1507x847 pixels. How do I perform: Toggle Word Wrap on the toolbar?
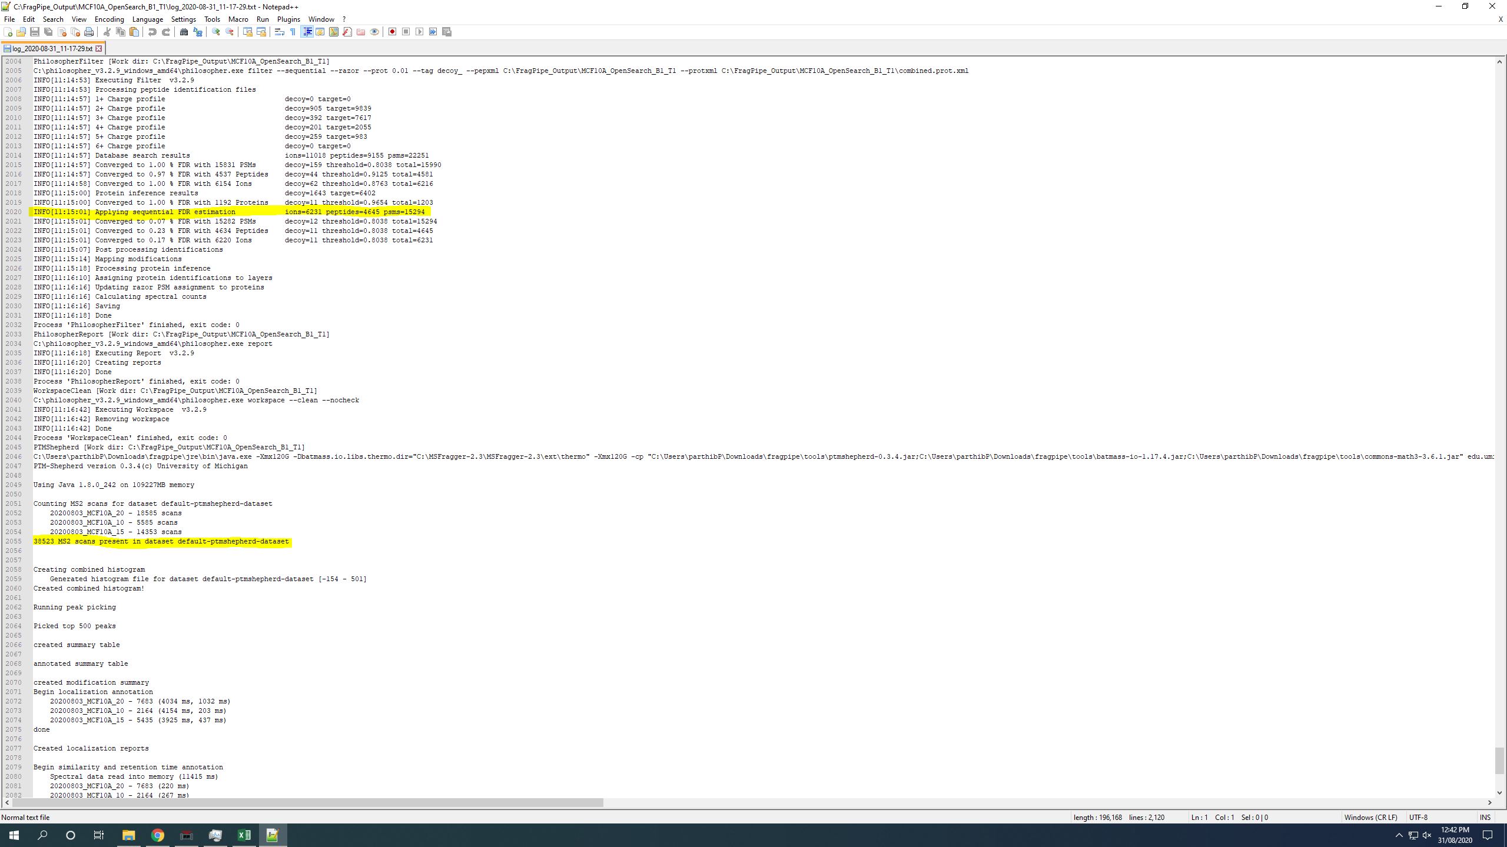[x=280, y=32]
